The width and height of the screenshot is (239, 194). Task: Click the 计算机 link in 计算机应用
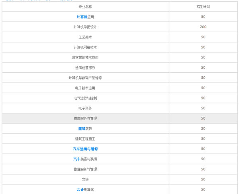[x=81, y=17]
